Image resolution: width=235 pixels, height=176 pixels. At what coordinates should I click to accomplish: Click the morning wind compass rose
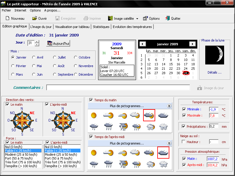pos(22,120)
